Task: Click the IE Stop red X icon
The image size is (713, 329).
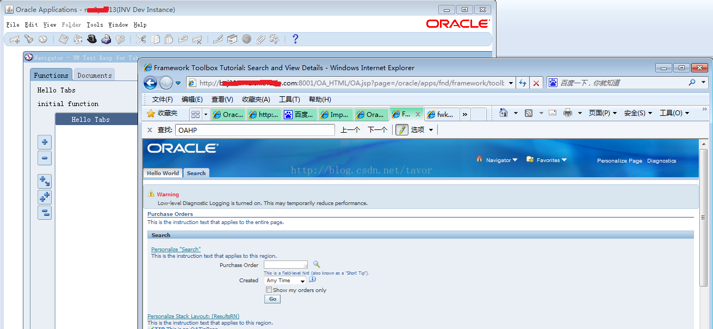Action: [x=536, y=83]
